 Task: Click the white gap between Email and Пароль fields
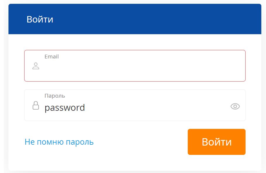pos(135,85)
